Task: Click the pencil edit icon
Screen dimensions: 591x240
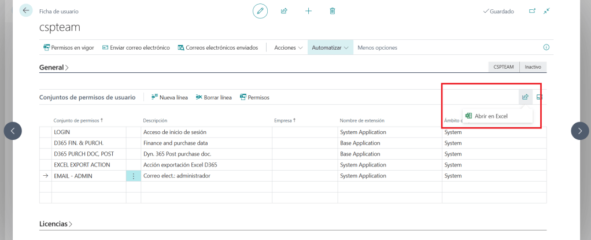Action: pos(260,11)
